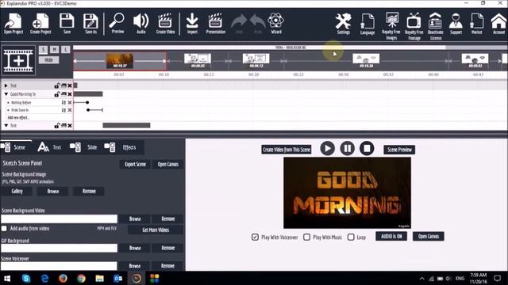Open the Wizard atom icon
This screenshot has width=508, height=285.
click(276, 23)
